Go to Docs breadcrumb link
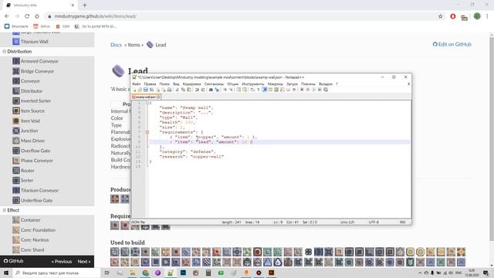Screen dimensions: 494x278 116,45
